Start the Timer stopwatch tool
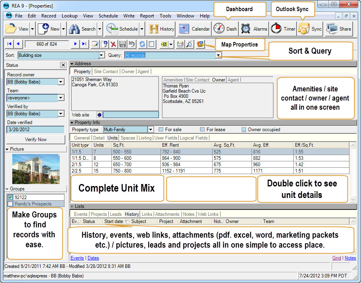This screenshot has height=283, width=361. (x=283, y=29)
